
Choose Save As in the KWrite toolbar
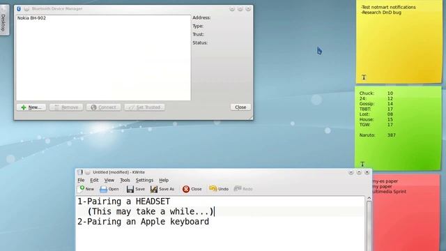point(162,189)
